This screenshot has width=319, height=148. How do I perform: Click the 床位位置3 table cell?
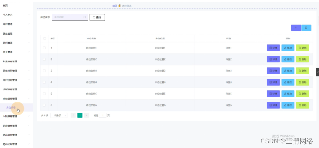(160, 71)
